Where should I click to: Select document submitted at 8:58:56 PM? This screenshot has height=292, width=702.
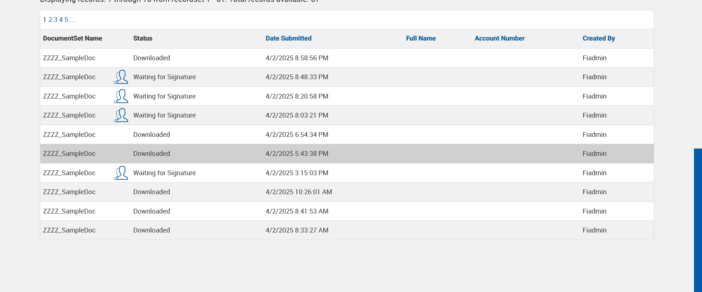[297, 58]
